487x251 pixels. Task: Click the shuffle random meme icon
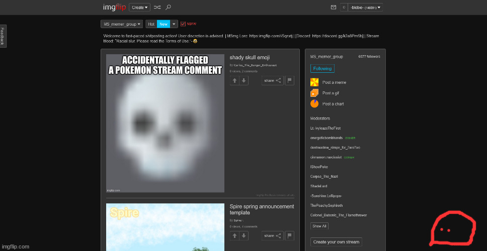[x=157, y=8]
